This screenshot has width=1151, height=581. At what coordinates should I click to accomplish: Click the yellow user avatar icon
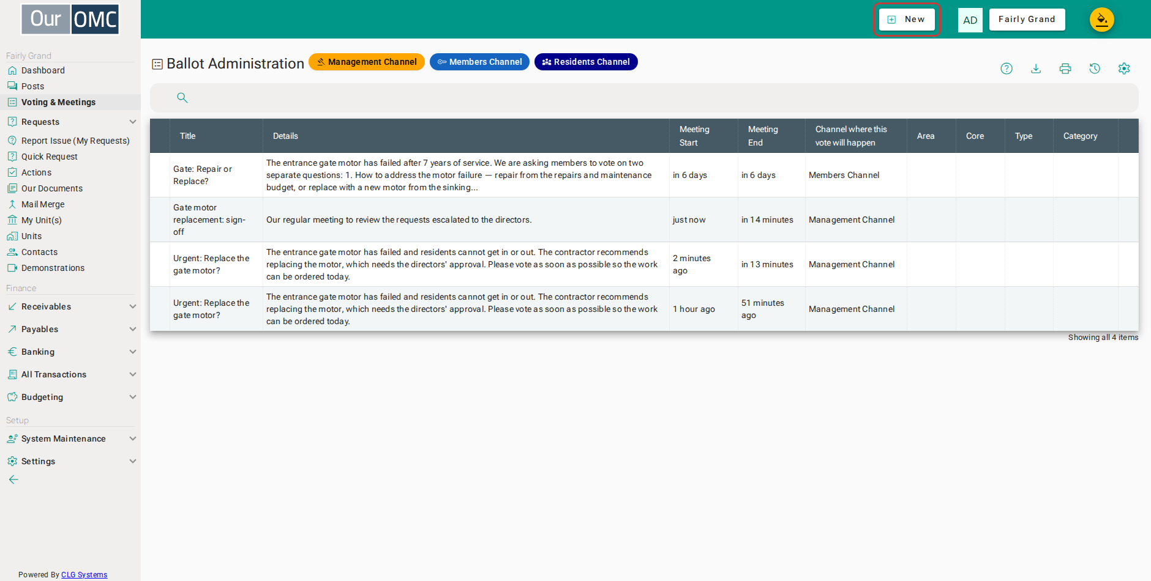point(1102,20)
